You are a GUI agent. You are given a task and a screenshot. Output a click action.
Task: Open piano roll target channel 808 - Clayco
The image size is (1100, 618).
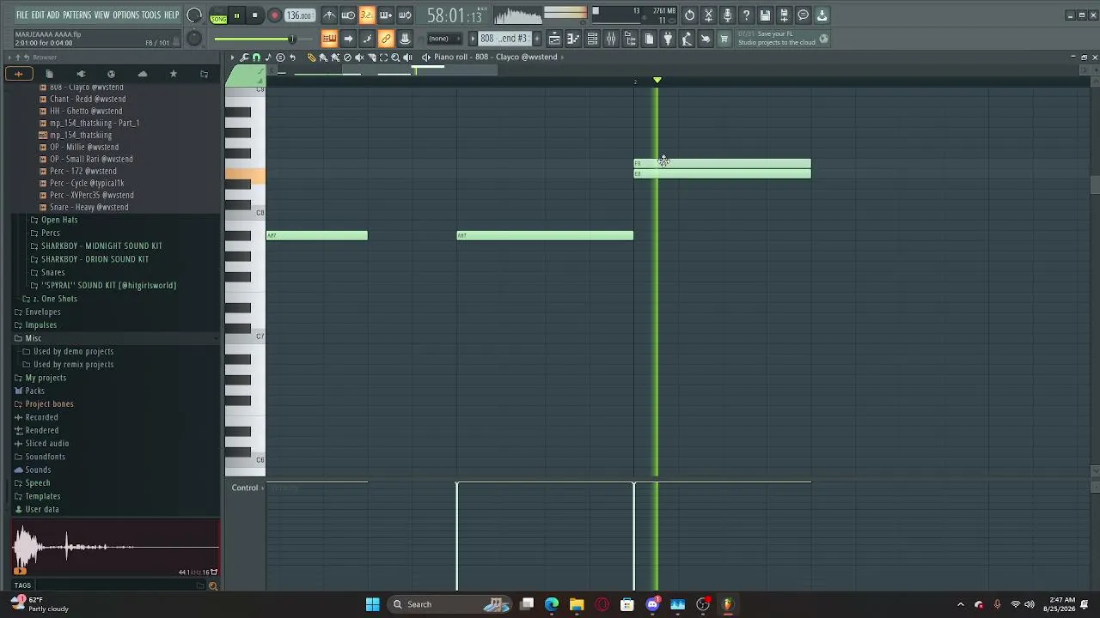coord(495,58)
